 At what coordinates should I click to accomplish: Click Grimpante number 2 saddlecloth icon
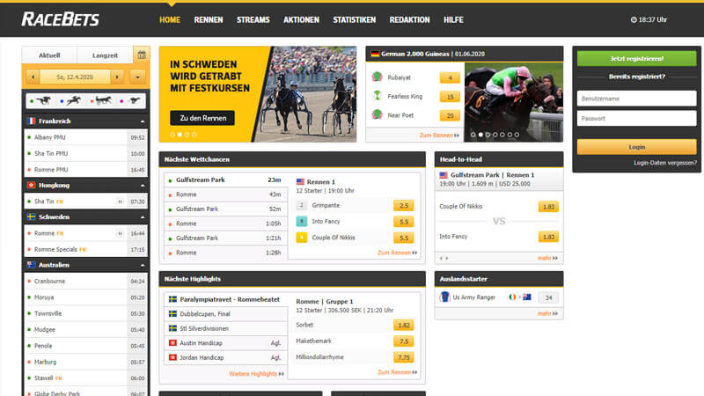click(301, 205)
